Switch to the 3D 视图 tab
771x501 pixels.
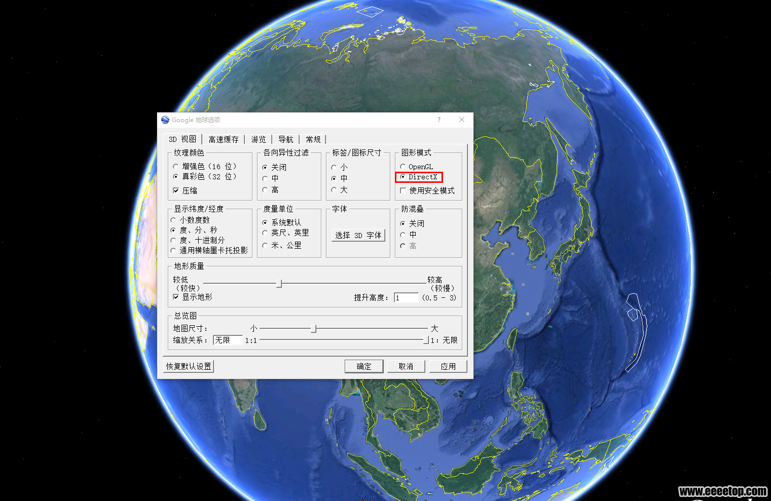[x=183, y=139]
